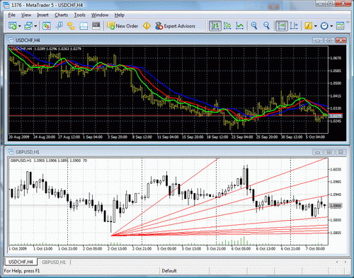The width and height of the screenshot is (354, 278).
Task: Click the Profiles toolbar icon
Action: pos(28,25)
